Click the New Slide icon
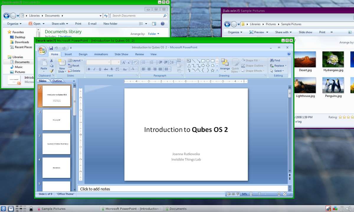This screenshot has width=354, height=212. click(x=62, y=62)
